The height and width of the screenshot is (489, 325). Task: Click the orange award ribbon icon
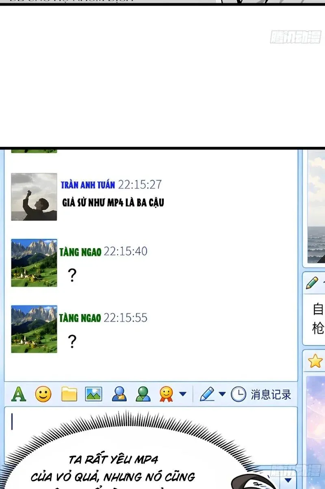tap(166, 394)
